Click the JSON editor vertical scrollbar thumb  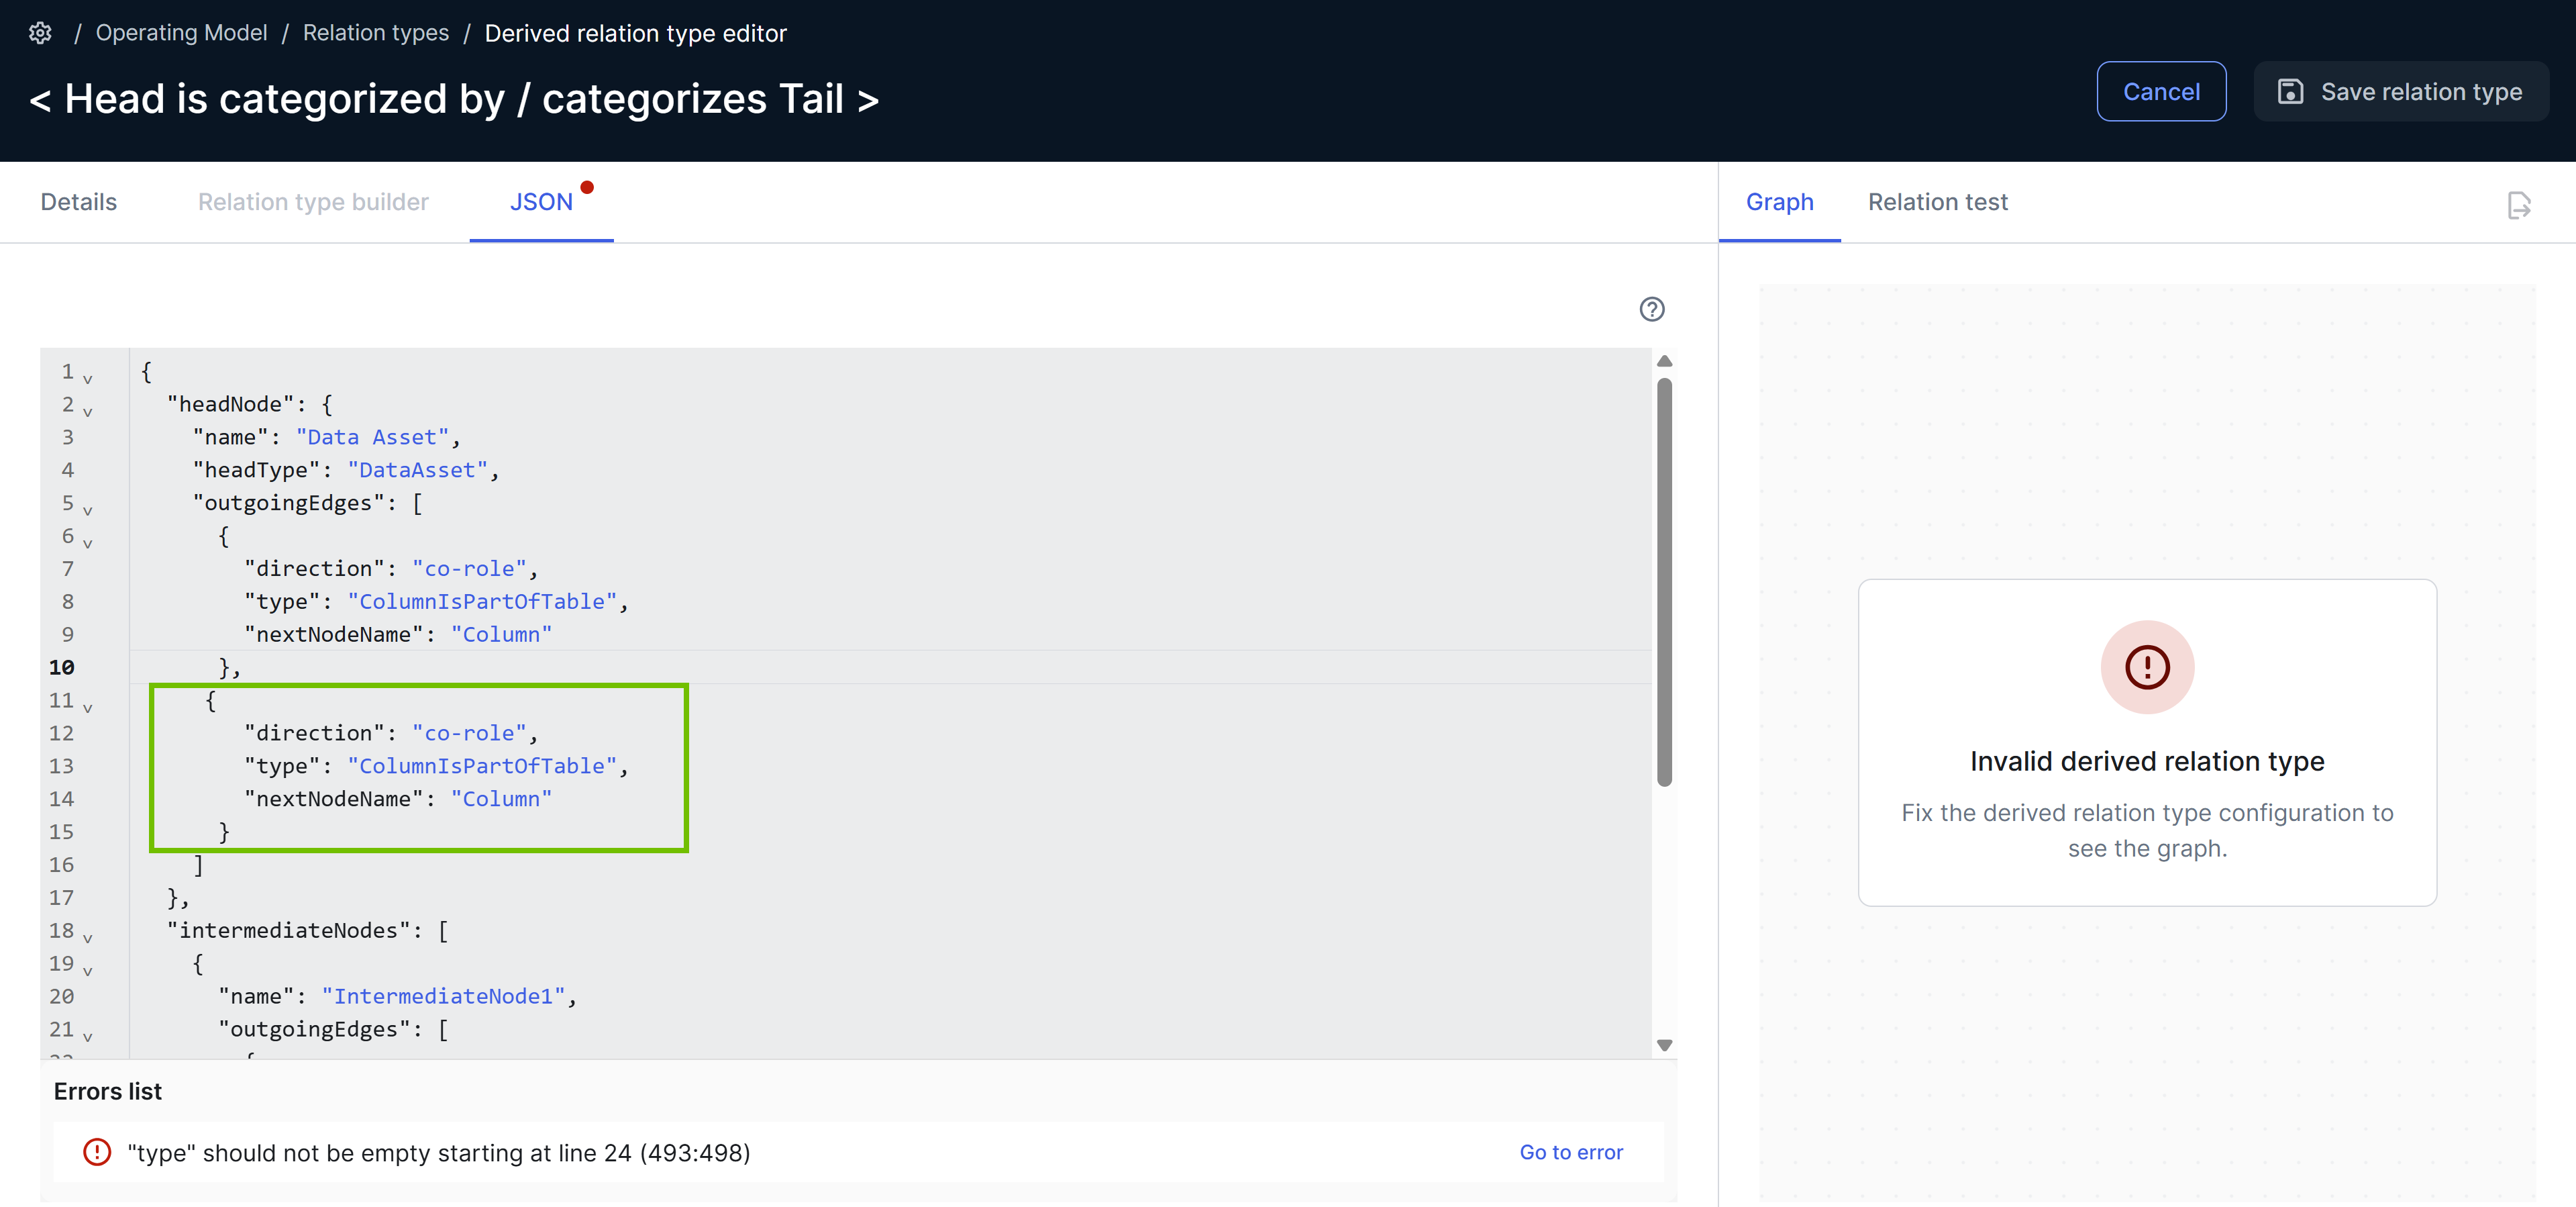click(x=1664, y=583)
